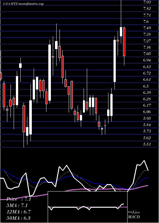Click the 50MA : 6.3 readout

click(18, 218)
